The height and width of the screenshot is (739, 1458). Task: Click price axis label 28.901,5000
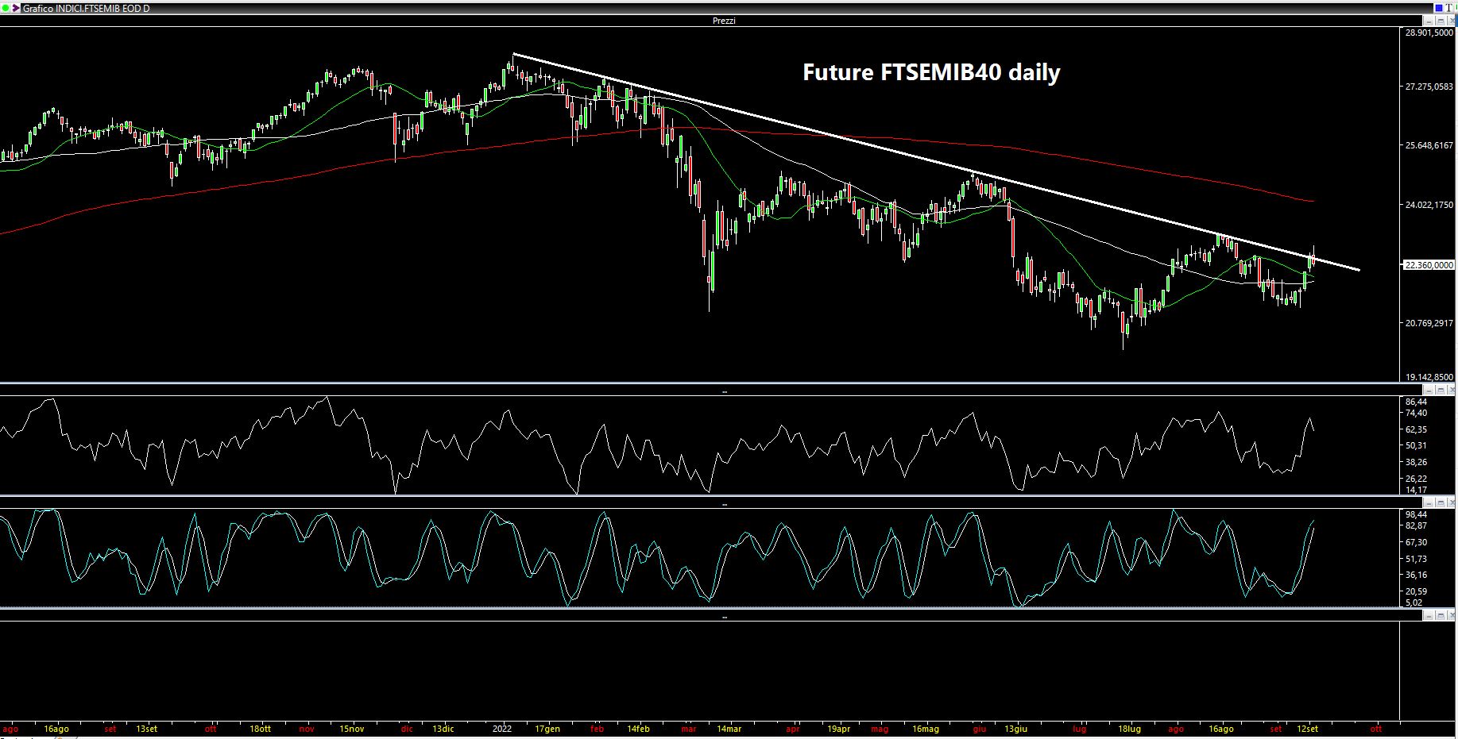1429,33
